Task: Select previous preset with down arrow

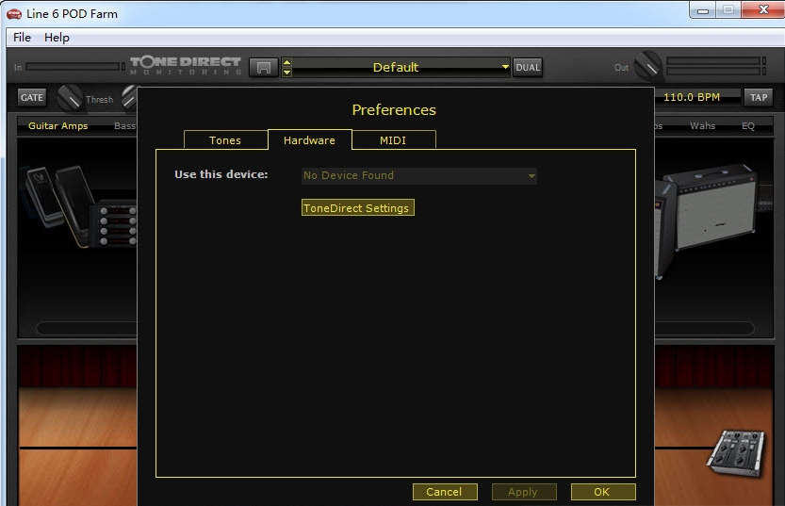Action: pos(286,72)
